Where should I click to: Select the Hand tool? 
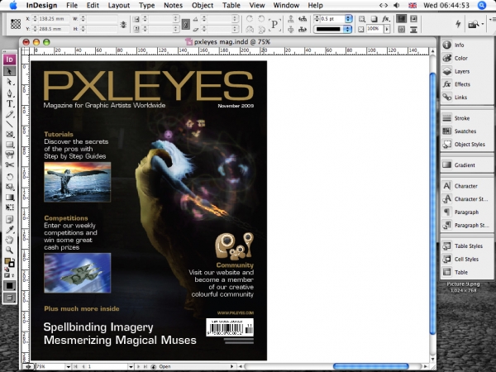pyautogui.click(x=9, y=240)
